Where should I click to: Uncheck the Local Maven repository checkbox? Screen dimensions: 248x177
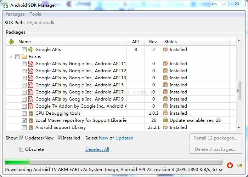pyautogui.click(x=24, y=121)
